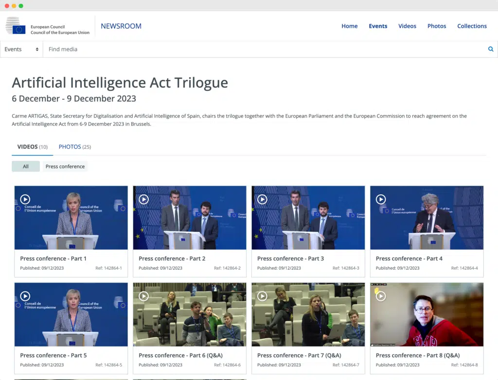The image size is (498, 380).
Task: Click the date 6 December - 9 December 2023
Action: (74, 99)
